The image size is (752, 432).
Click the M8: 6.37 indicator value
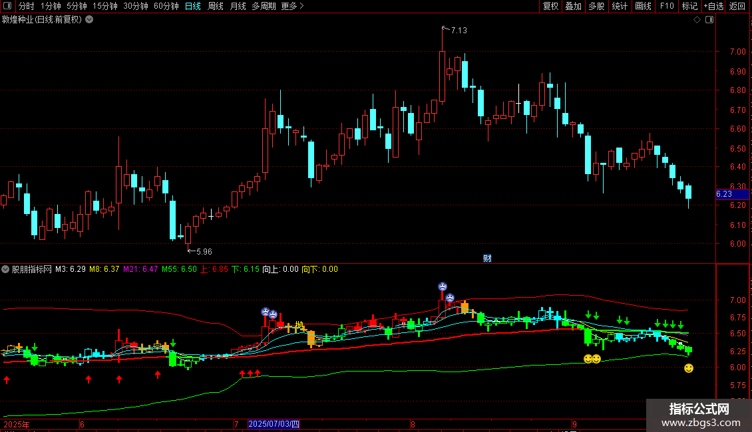tap(104, 269)
